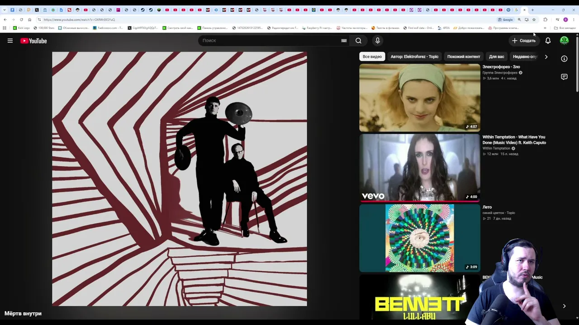
Task: Click the Within Temptation vevo thumbnail
Action: [420, 167]
